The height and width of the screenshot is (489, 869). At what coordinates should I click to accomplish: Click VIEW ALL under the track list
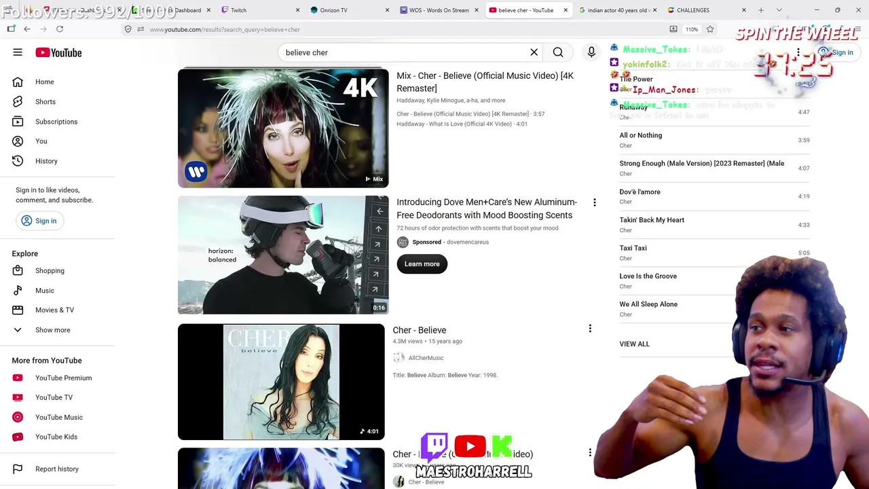pyautogui.click(x=635, y=344)
